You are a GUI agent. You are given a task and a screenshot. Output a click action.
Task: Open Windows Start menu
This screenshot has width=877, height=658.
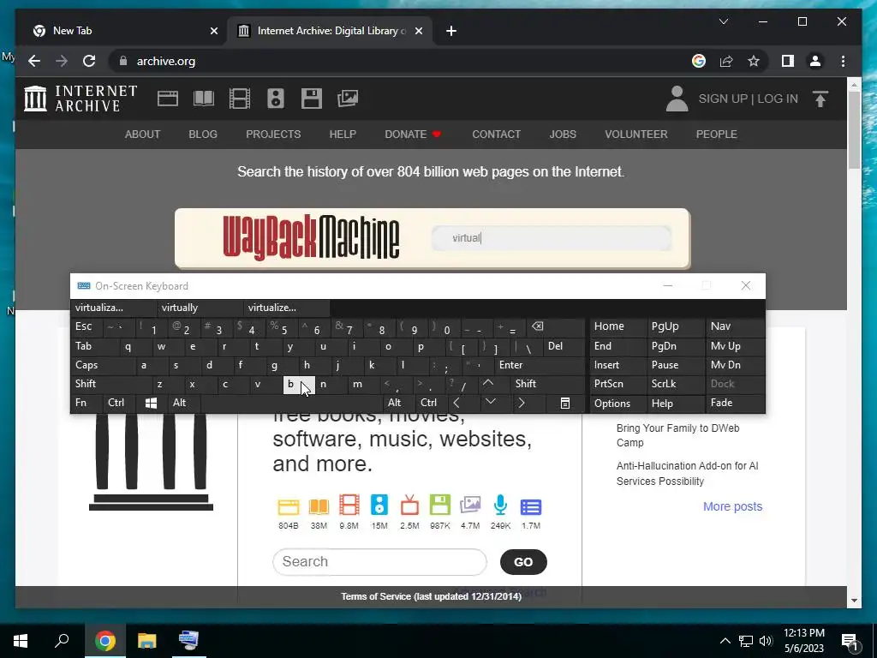click(21, 641)
